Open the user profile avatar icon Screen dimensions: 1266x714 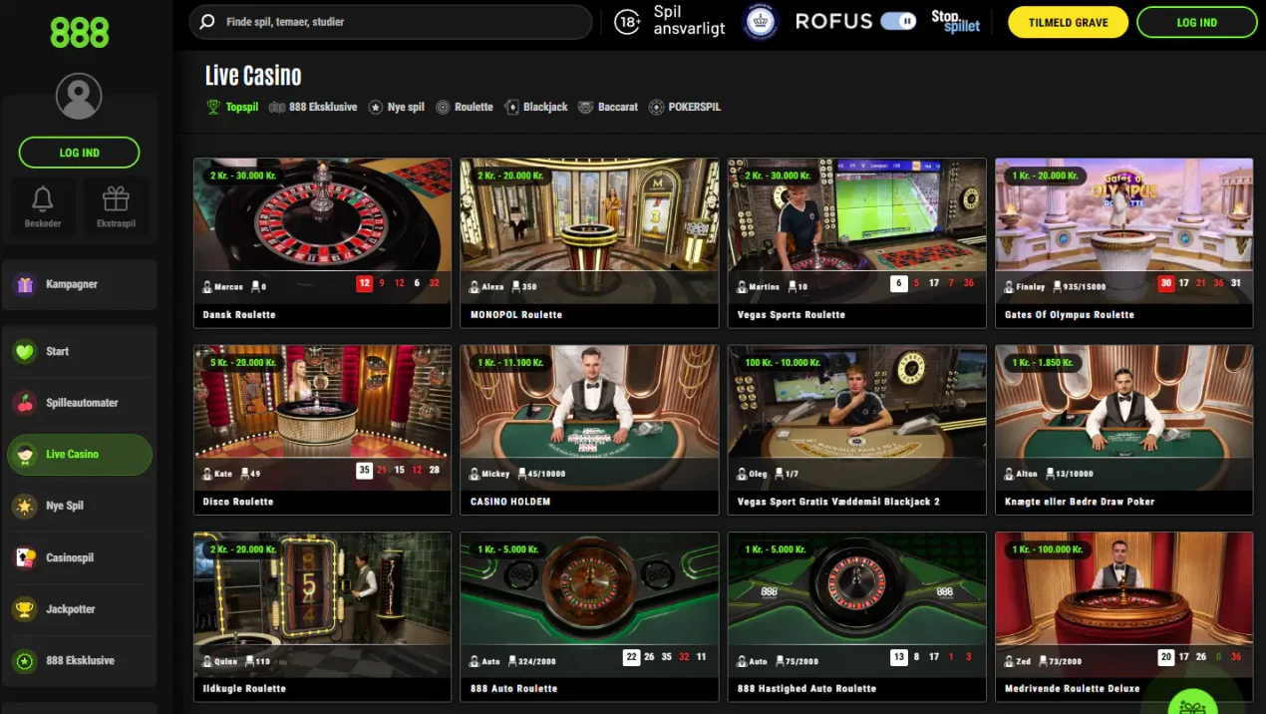pyautogui.click(x=79, y=97)
